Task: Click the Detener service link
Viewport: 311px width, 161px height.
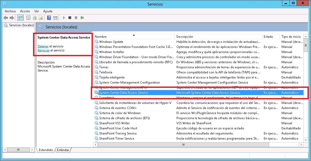Action: click(43, 46)
